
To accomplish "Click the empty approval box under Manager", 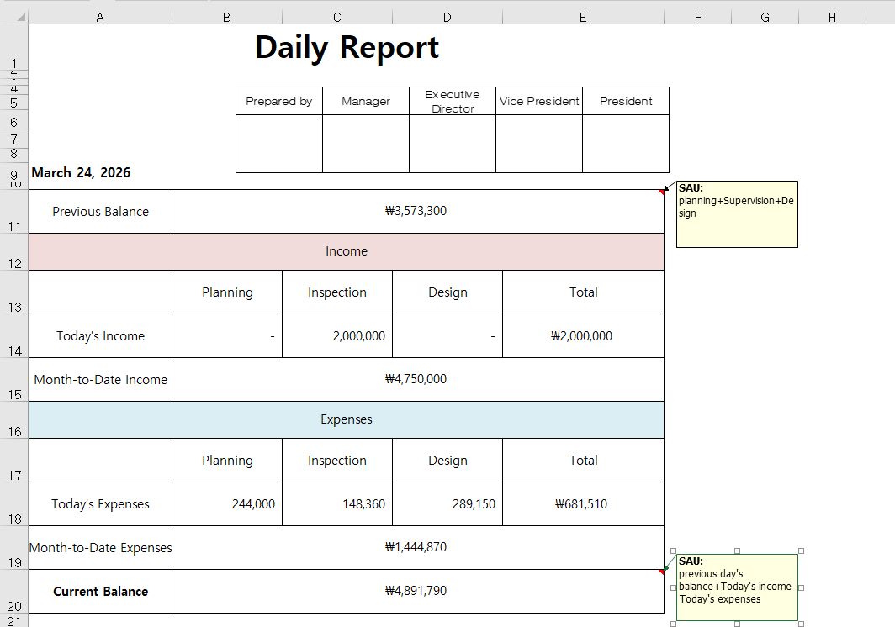I will (366, 144).
